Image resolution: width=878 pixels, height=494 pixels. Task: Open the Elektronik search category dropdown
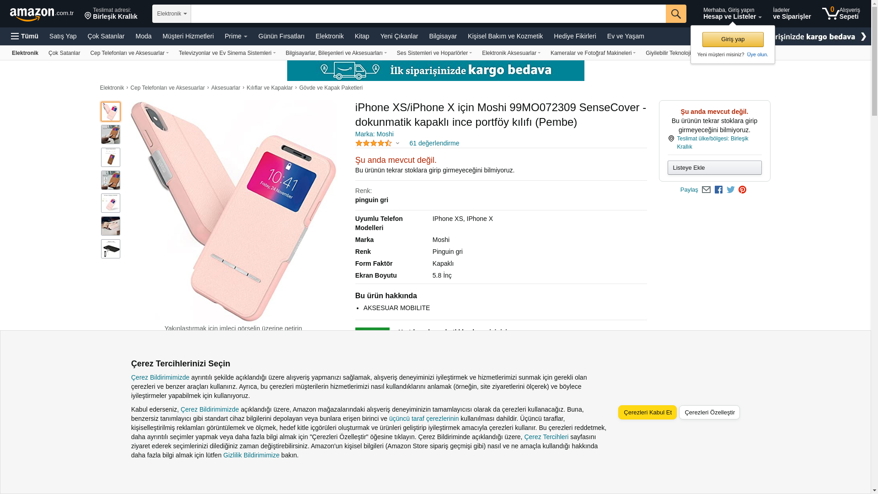pyautogui.click(x=171, y=14)
